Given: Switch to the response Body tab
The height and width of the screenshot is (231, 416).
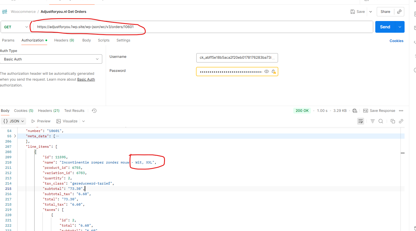Looking at the screenshot, I should coord(5,111).
